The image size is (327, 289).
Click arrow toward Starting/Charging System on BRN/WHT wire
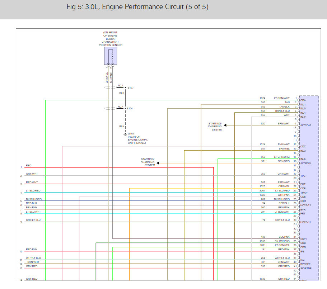click(225, 125)
